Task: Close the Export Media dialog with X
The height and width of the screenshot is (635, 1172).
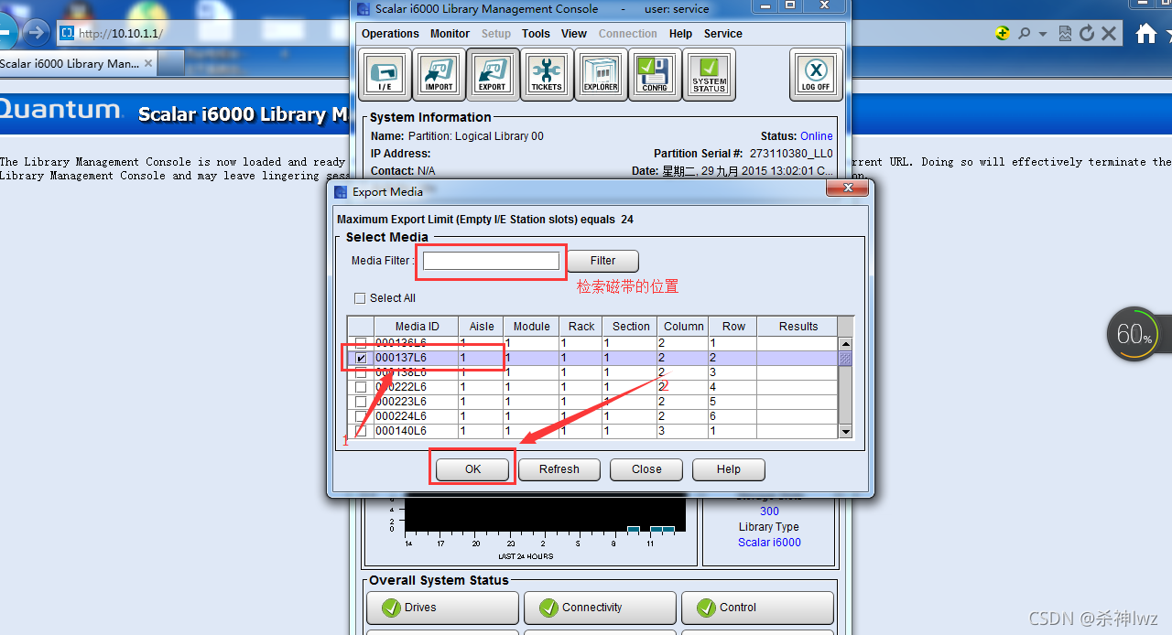Action: tap(847, 189)
